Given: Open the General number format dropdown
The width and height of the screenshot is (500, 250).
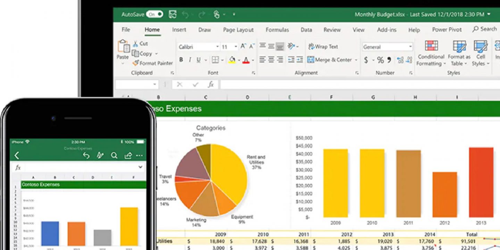Looking at the screenshot, I should (x=410, y=47).
